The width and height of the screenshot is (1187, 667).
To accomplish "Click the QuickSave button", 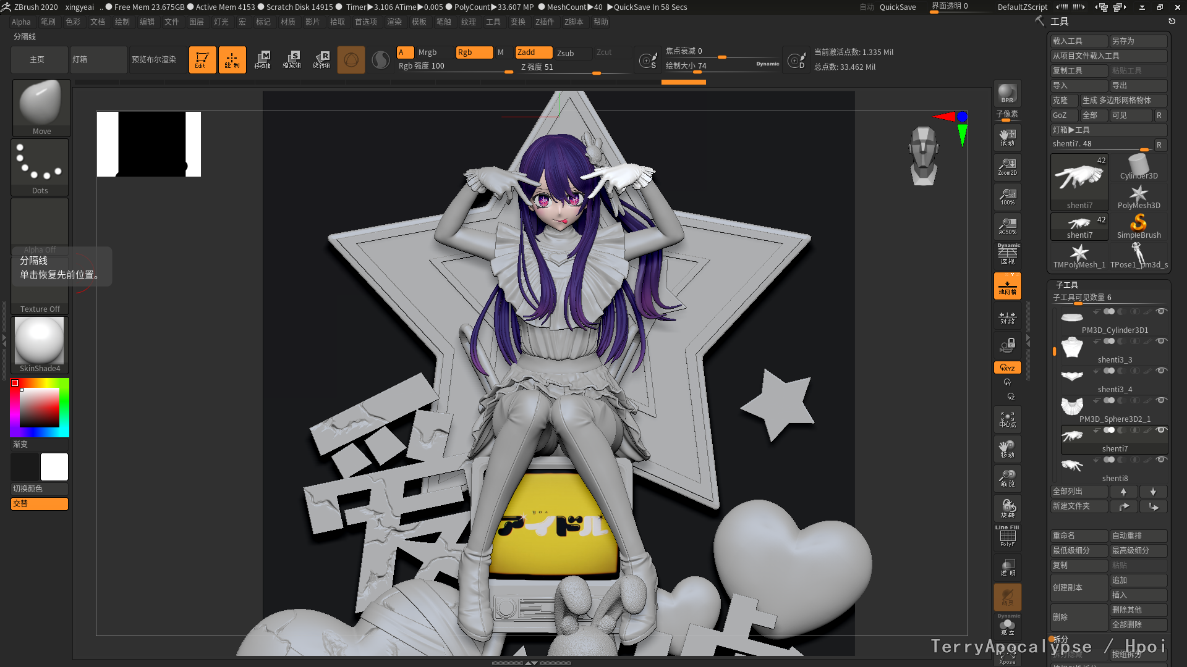I will tap(897, 7).
